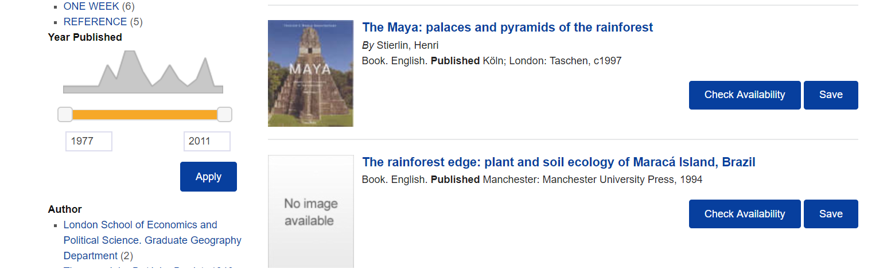Open the Maya book cover image
Image resolution: width=891 pixels, height=269 pixels.
[310, 73]
